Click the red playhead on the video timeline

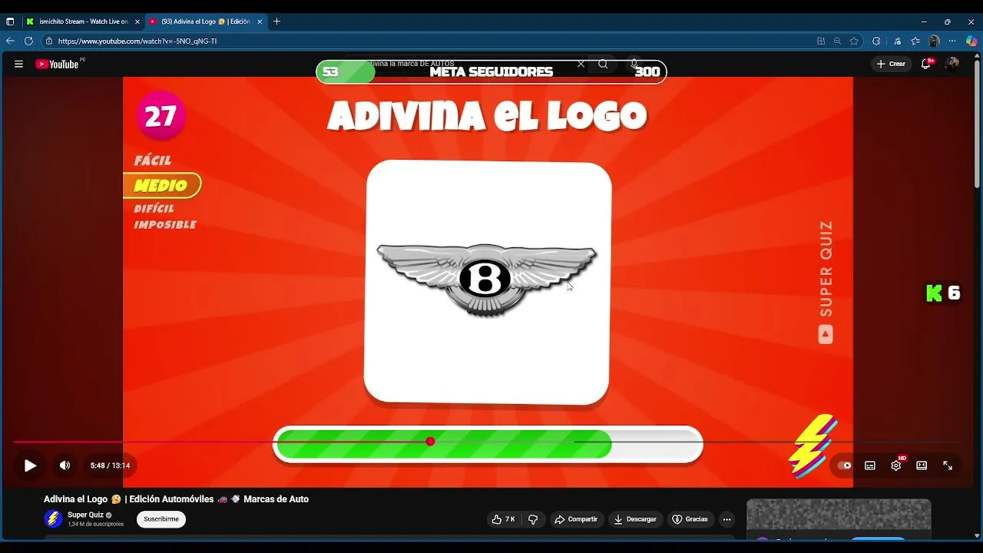tap(430, 442)
